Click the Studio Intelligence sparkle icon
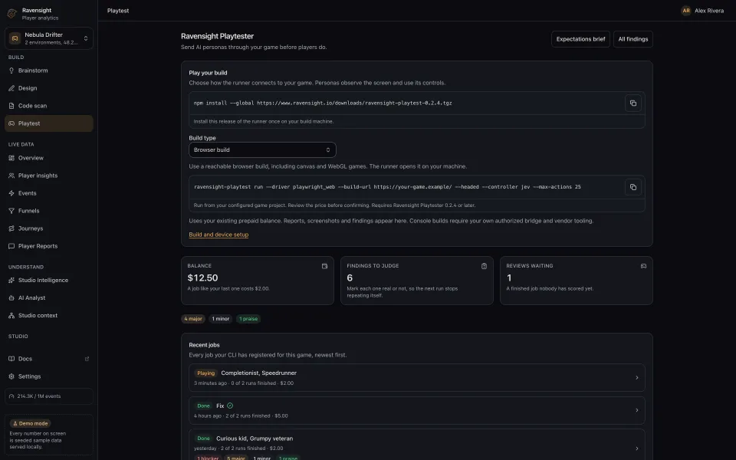The height and width of the screenshot is (460, 736). (11, 281)
